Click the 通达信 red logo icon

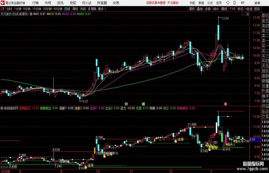pos(3,3)
